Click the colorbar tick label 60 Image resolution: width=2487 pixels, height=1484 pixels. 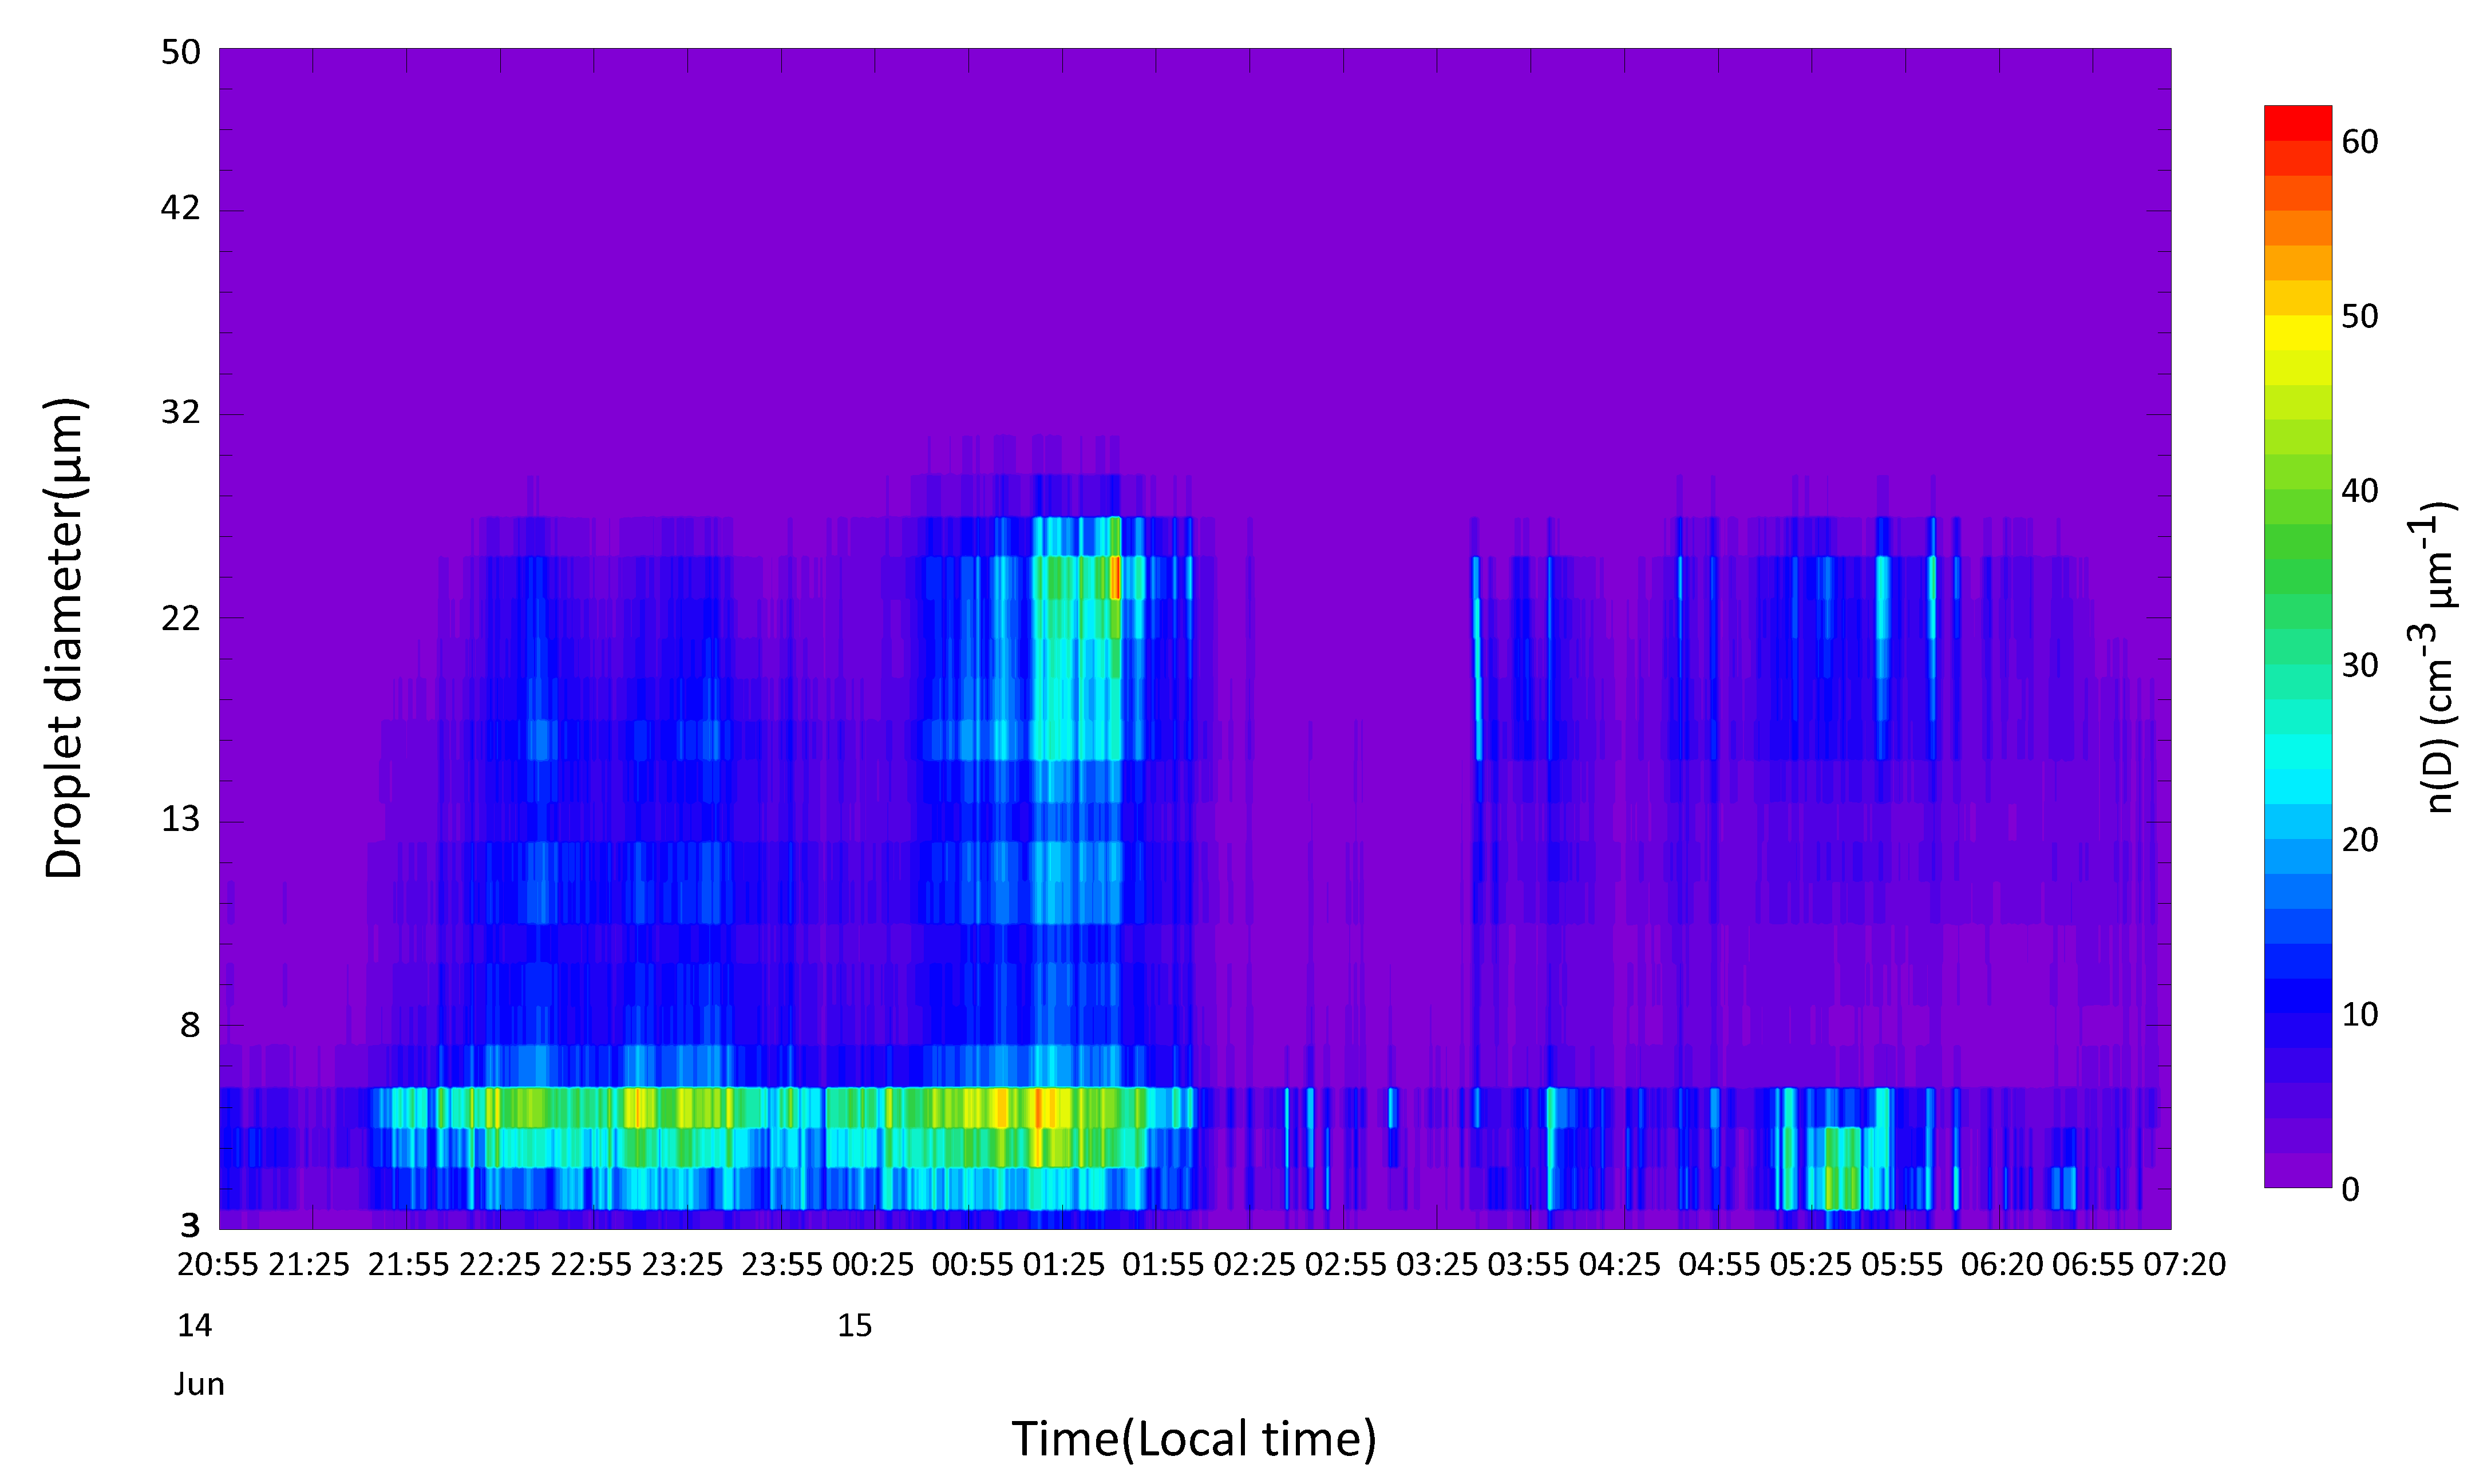click(2359, 142)
